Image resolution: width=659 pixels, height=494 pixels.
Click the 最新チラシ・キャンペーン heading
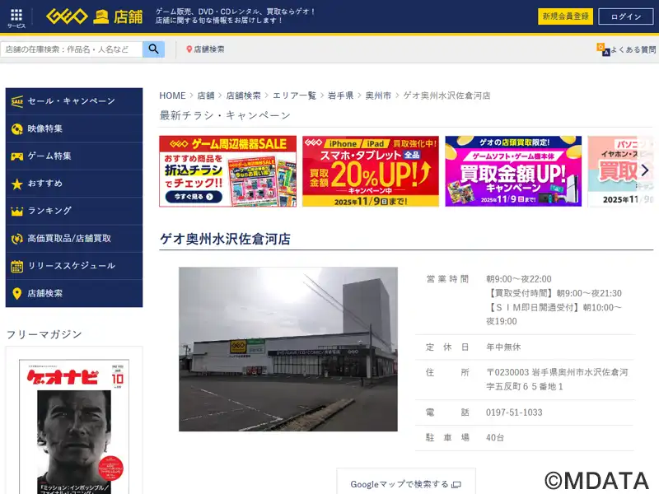tap(225, 115)
